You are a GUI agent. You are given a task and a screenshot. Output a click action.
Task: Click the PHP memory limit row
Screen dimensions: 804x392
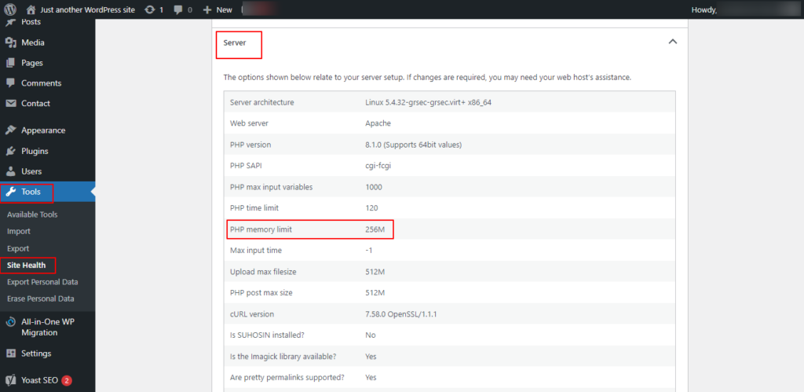448,229
